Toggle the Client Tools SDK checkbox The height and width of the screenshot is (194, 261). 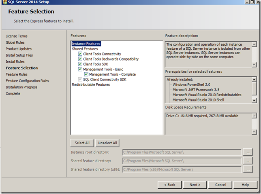click(x=80, y=64)
